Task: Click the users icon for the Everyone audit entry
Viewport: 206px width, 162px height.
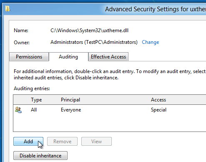Action: click(x=18, y=110)
